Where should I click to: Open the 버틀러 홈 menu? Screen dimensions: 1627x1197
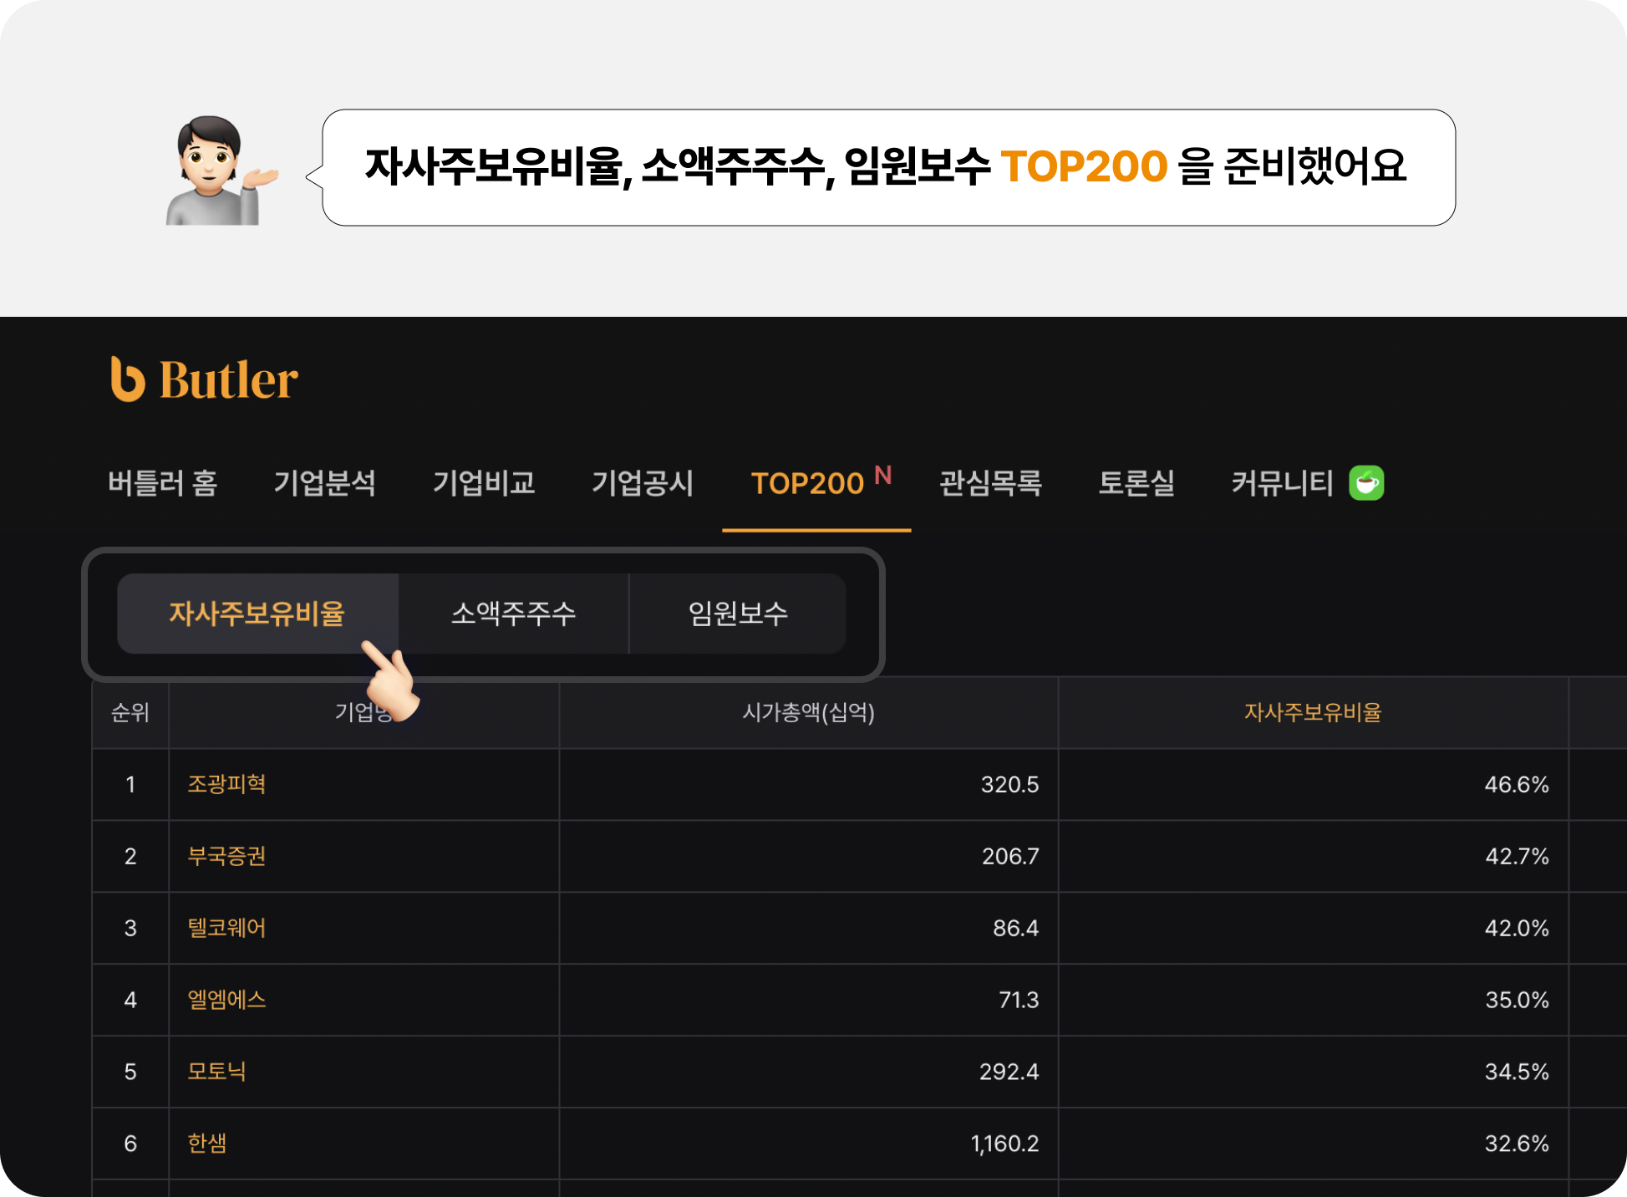(163, 483)
